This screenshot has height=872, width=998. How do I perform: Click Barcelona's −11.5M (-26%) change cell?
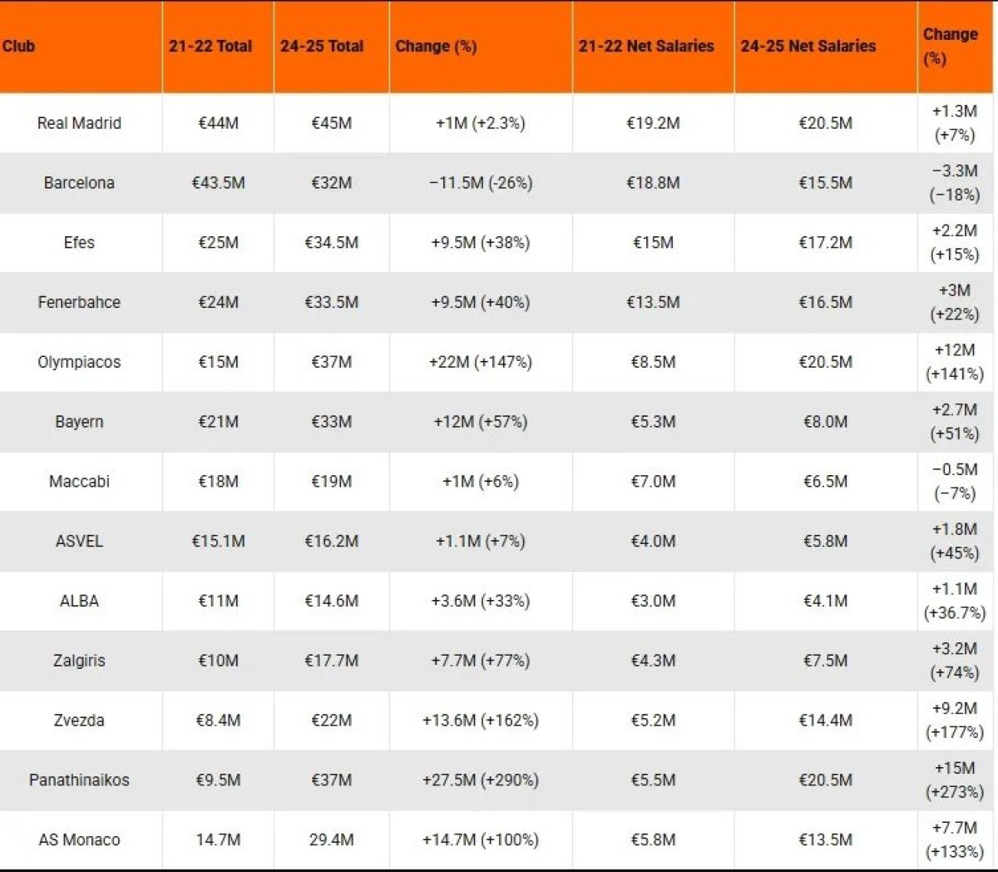click(481, 183)
